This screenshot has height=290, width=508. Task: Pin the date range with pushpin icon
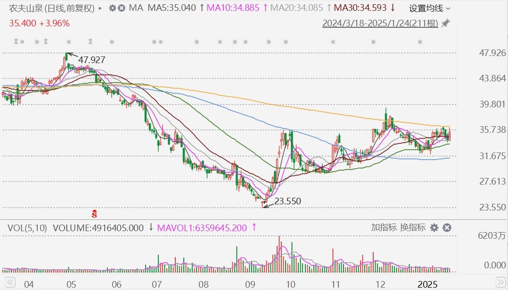pyautogui.click(x=445, y=23)
